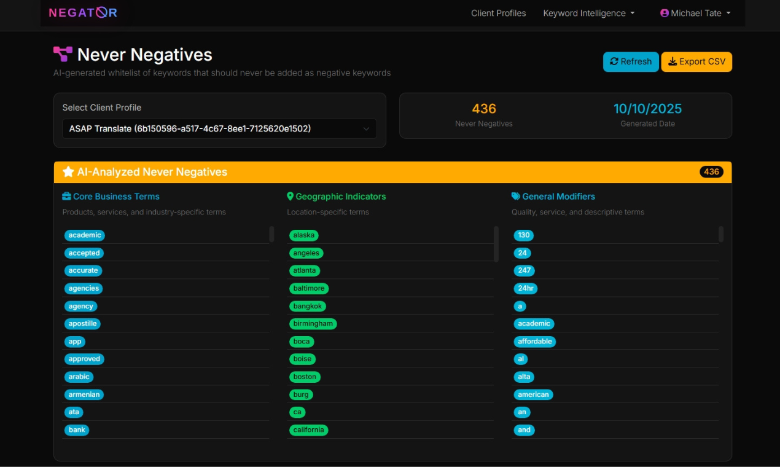Open the Select Client Profile dropdown
The width and height of the screenshot is (780, 467).
point(219,129)
